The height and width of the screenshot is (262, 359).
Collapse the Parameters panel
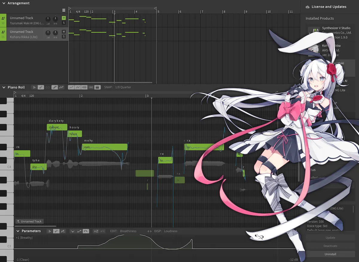coord(18,231)
